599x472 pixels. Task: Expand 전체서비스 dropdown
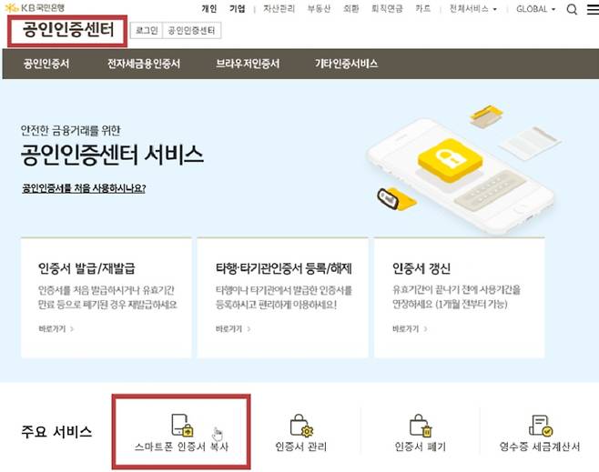click(x=473, y=9)
